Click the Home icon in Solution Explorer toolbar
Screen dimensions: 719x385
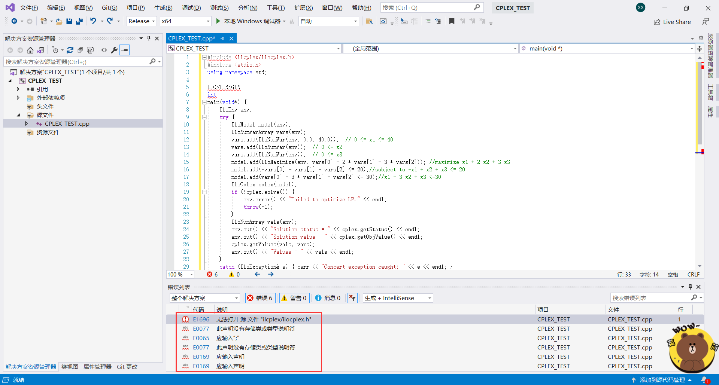(30, 50)
